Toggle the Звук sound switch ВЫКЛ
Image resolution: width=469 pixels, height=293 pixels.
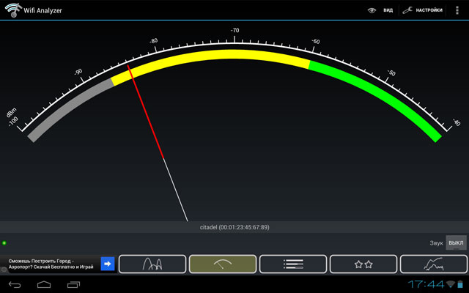(x=456, y=242)
